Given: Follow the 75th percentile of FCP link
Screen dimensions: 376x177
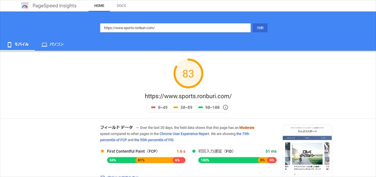Looking at the screenshot, I should point(174,137).
